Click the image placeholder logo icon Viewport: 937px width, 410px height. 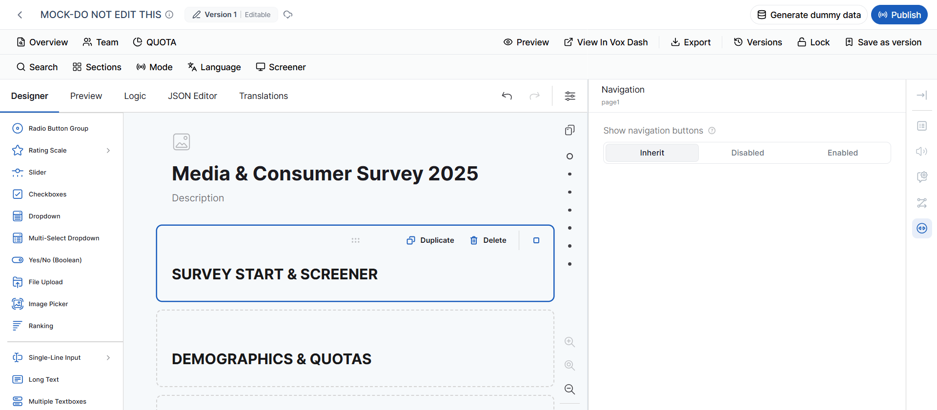(x=182, y=142)
